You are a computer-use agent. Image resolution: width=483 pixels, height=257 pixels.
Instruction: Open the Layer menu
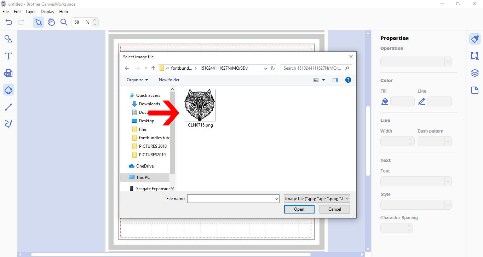31,12
